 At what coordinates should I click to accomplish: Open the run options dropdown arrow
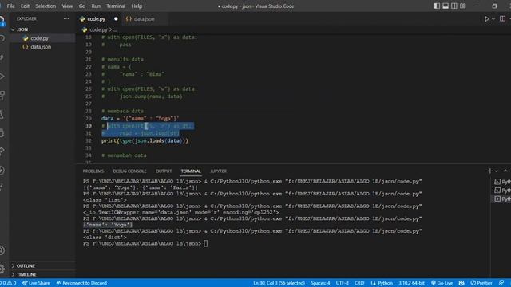[x=493, y=19]
